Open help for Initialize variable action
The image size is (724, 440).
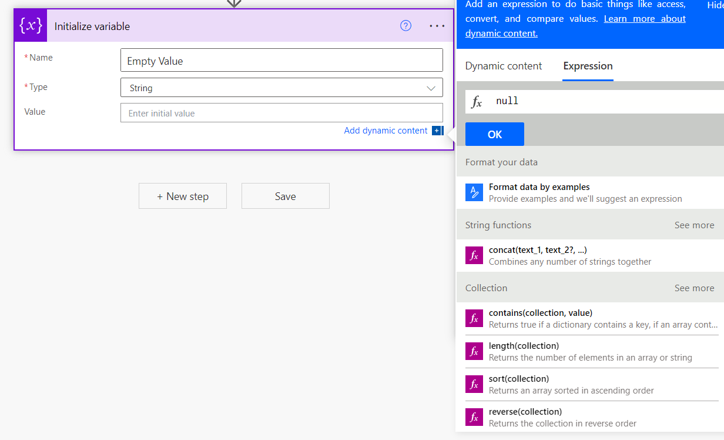(405, 26)
